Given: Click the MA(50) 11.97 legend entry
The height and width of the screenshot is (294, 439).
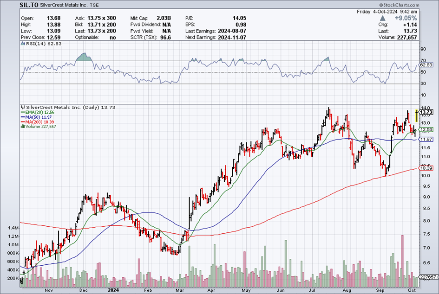Looking at the screenshot, I should [36, 117].
